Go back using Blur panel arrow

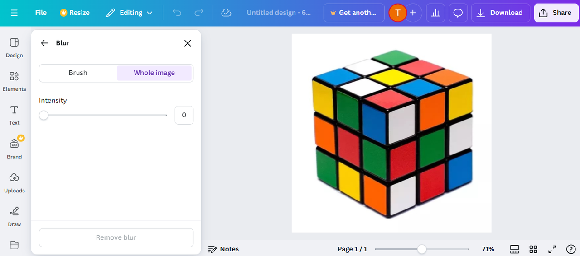[x=44, y=43]
